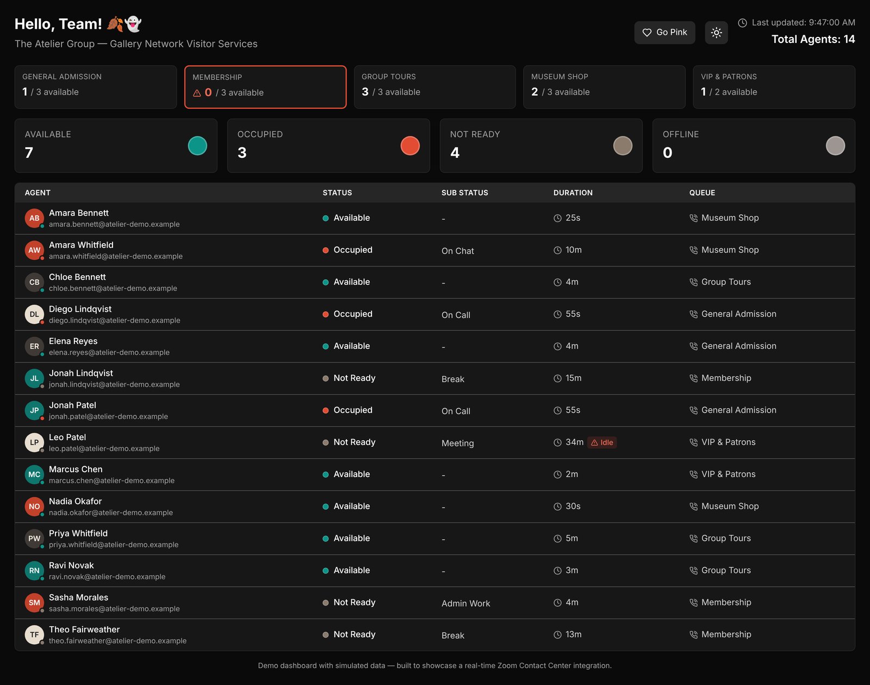The width and height of the screenshot is (870, 685).
Task: Click Amara Bennett's AB avatar
Action: pyautogui.click(x=34, y=218)
